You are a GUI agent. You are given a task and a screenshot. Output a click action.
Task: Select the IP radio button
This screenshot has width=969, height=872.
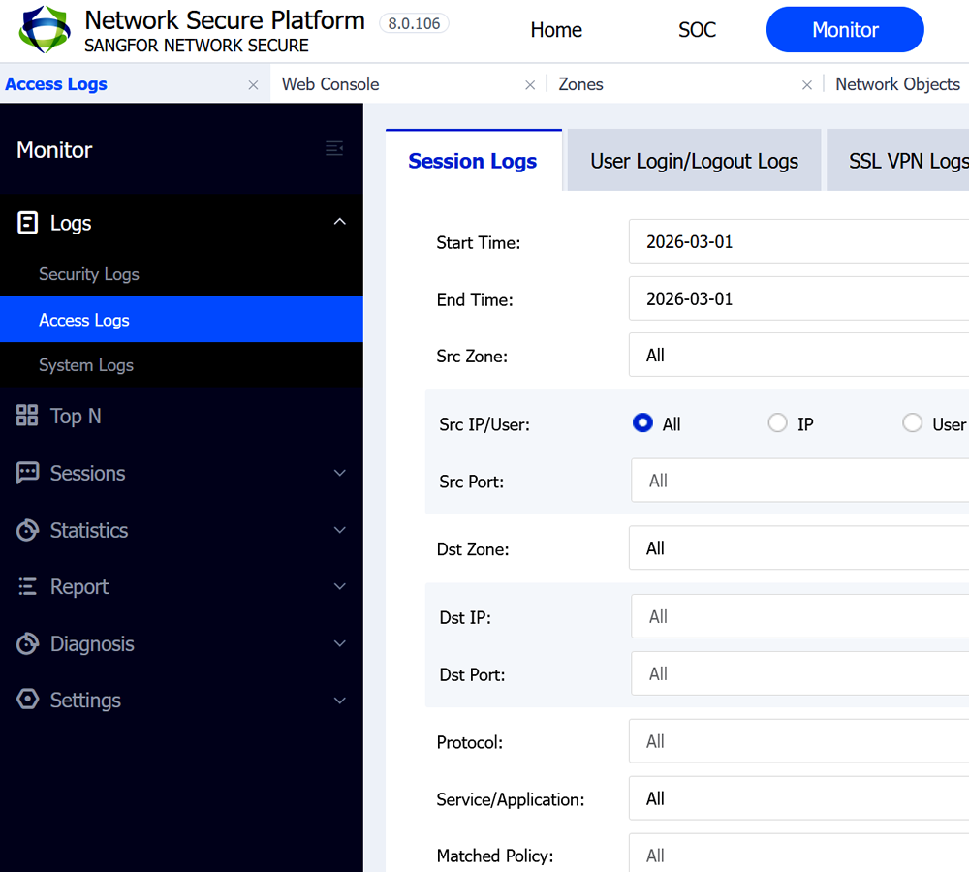coord(777,423)
